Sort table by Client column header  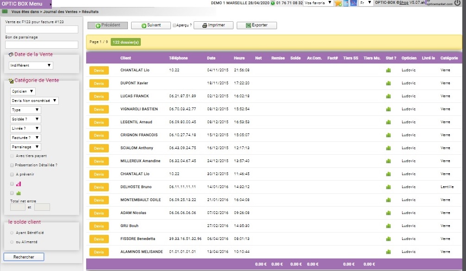tap(126, 58)
